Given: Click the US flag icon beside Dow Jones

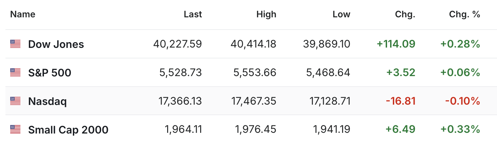Looking at the screenshot, I should pos(15,44).
